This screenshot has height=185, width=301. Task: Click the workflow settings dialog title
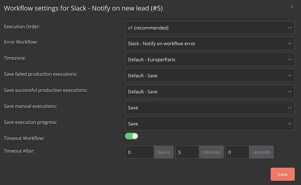coord(83,8)
